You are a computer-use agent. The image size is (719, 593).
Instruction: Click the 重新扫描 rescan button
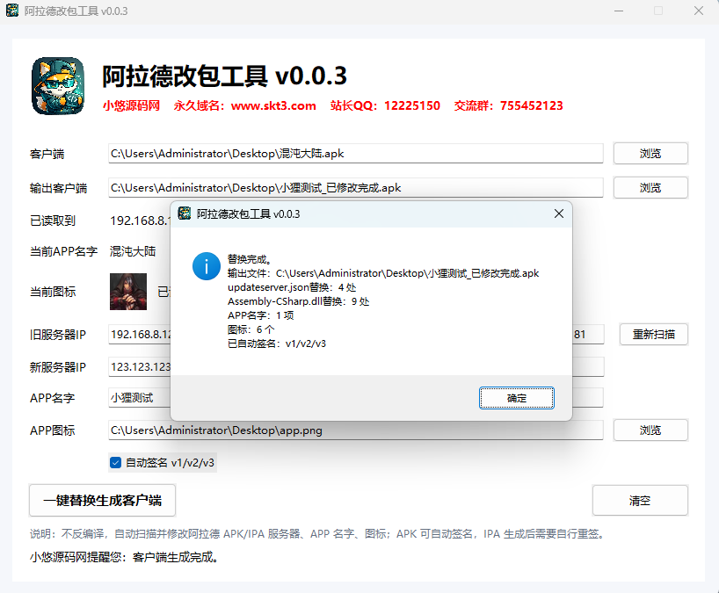click(653, 334)
